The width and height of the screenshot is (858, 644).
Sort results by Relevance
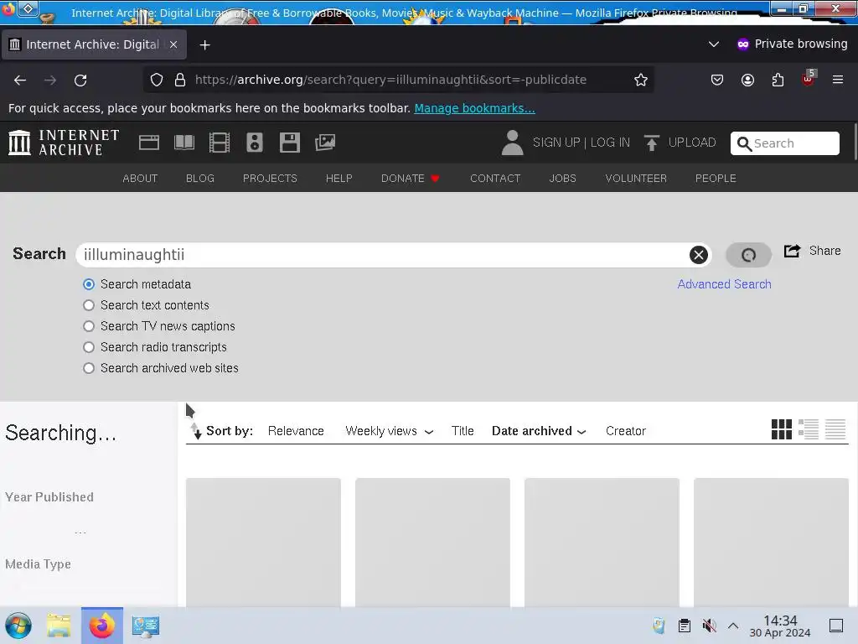pyautogui.click(x=296, y=431)
